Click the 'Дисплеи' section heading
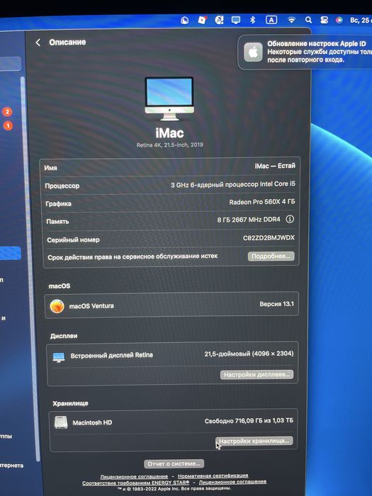This screenshot has height=496, width=372. [x=64, y=336]
